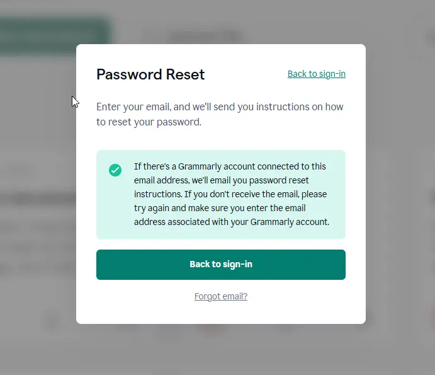Click the 'to reset your password.' text line
435x375 pixels.
(149, 122)
